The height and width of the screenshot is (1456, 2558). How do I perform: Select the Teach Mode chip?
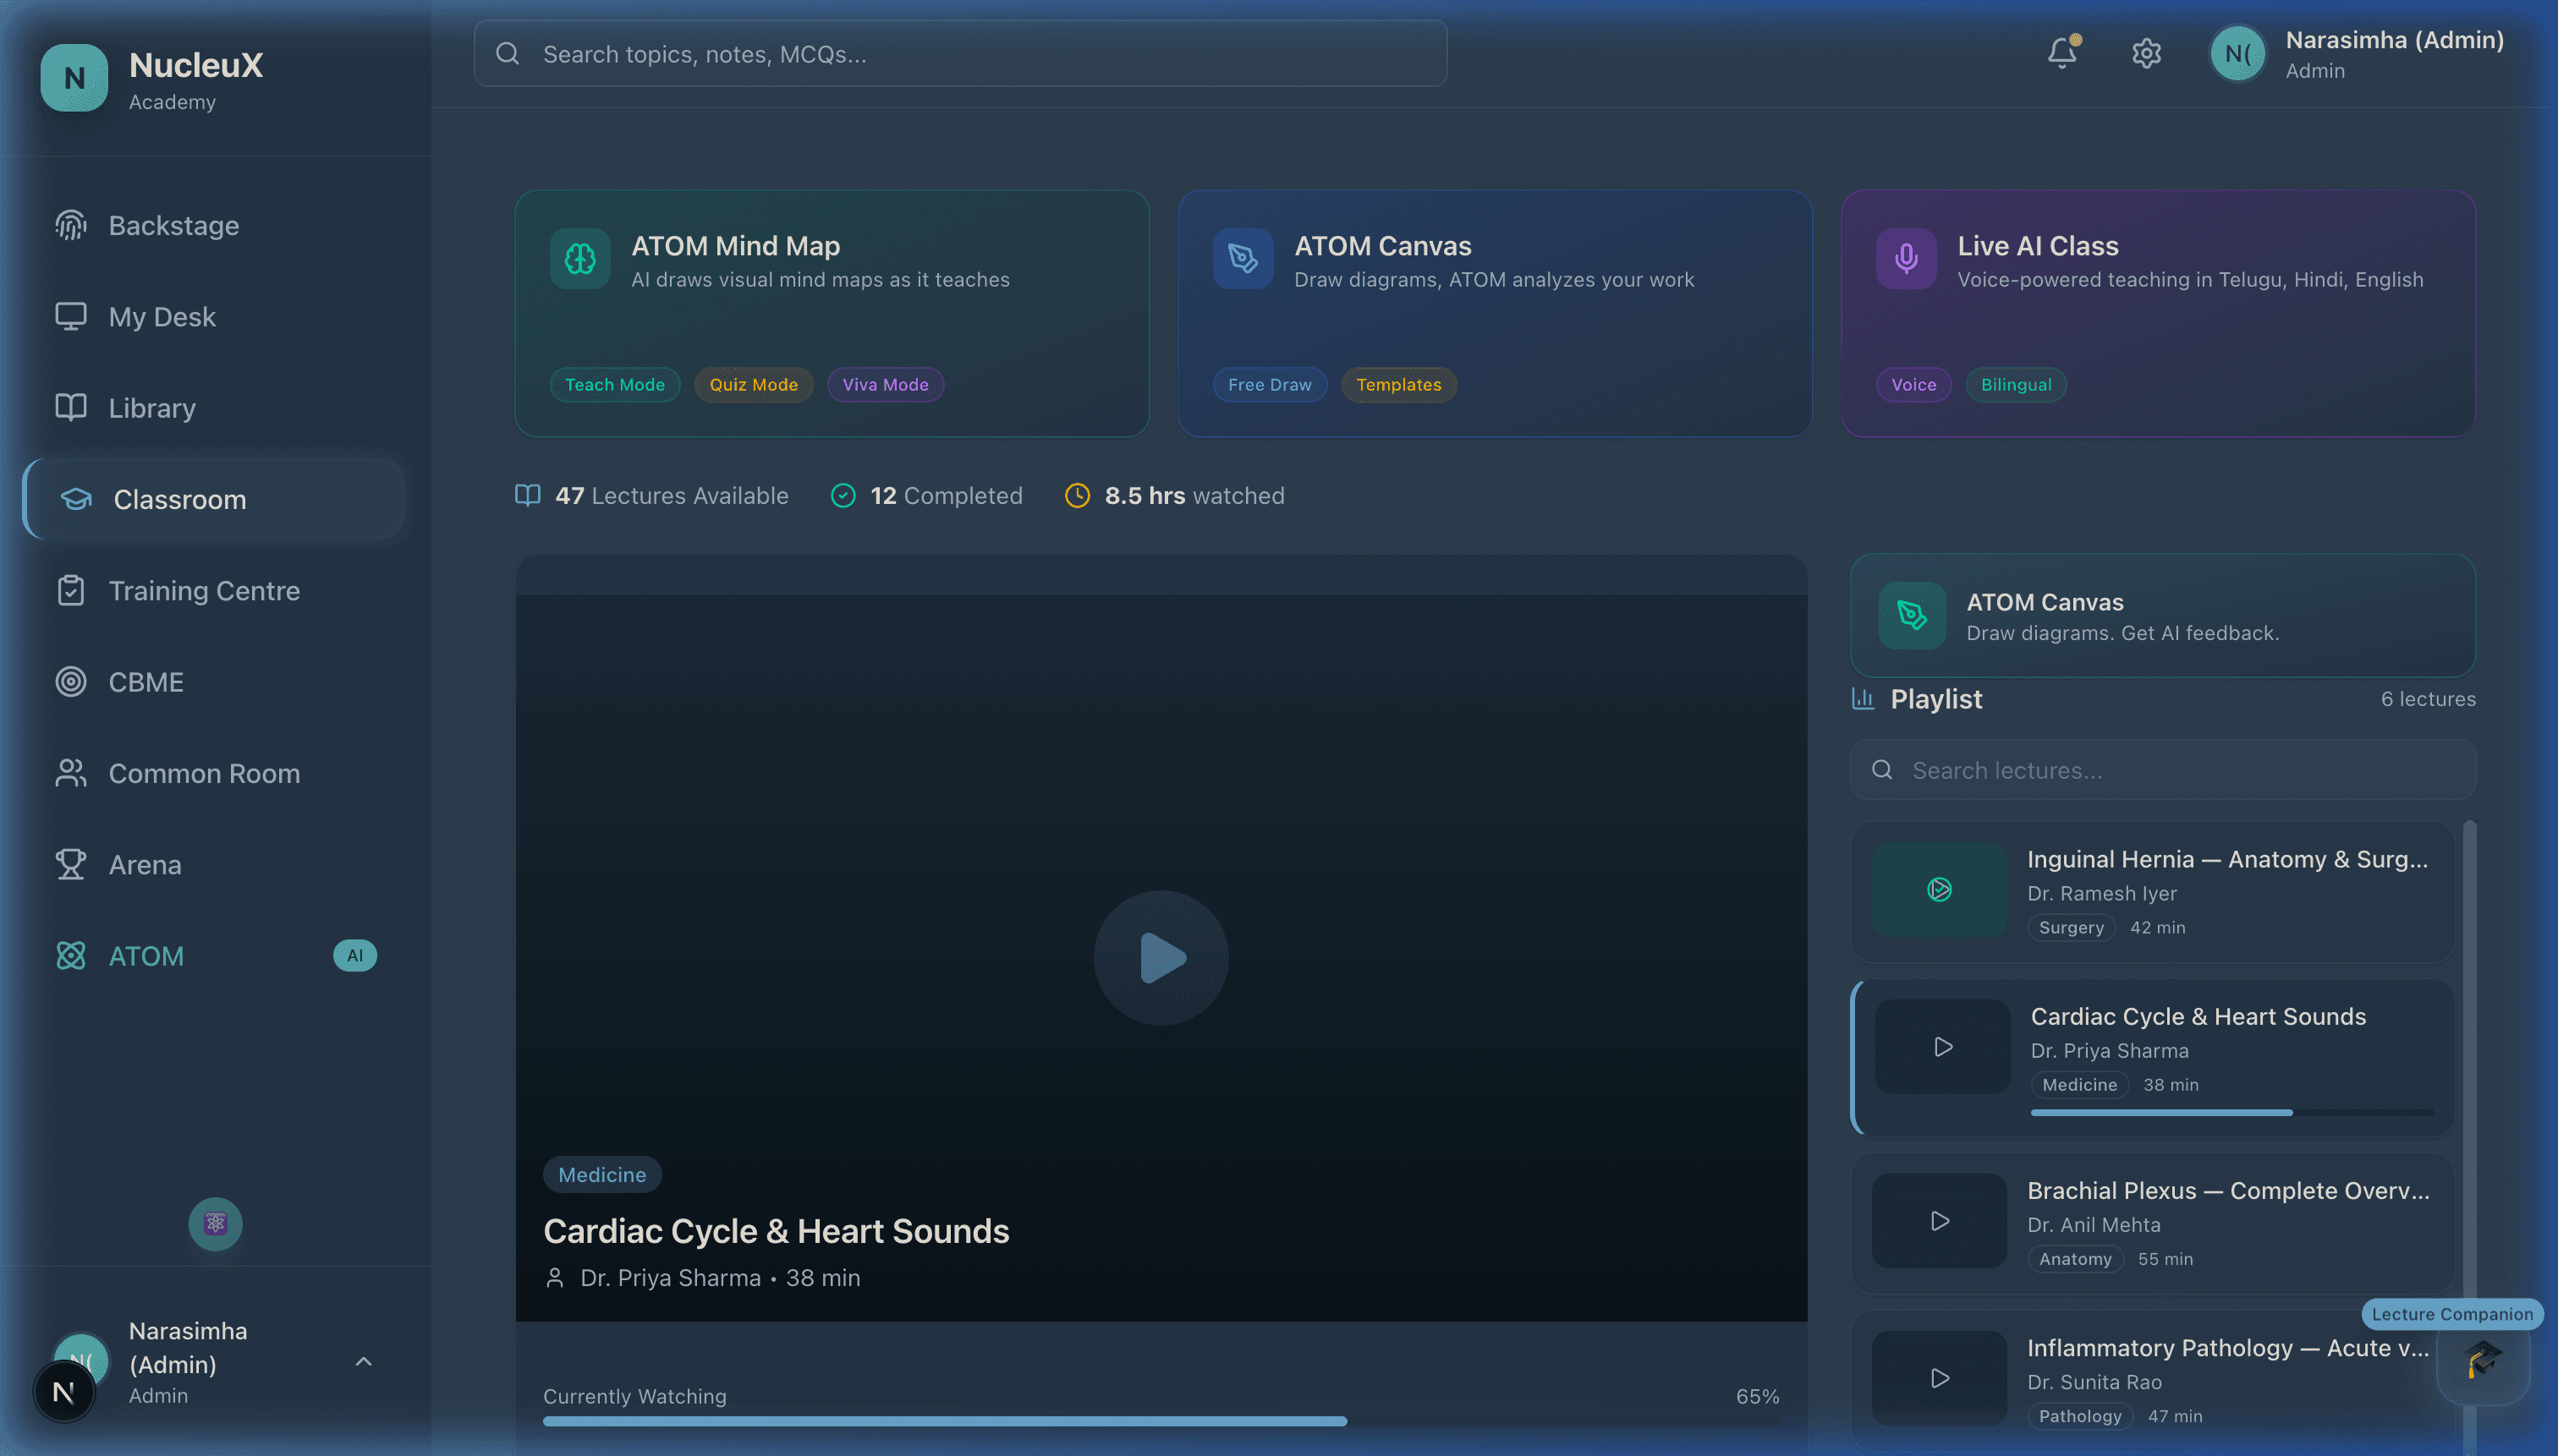point(614,385)
